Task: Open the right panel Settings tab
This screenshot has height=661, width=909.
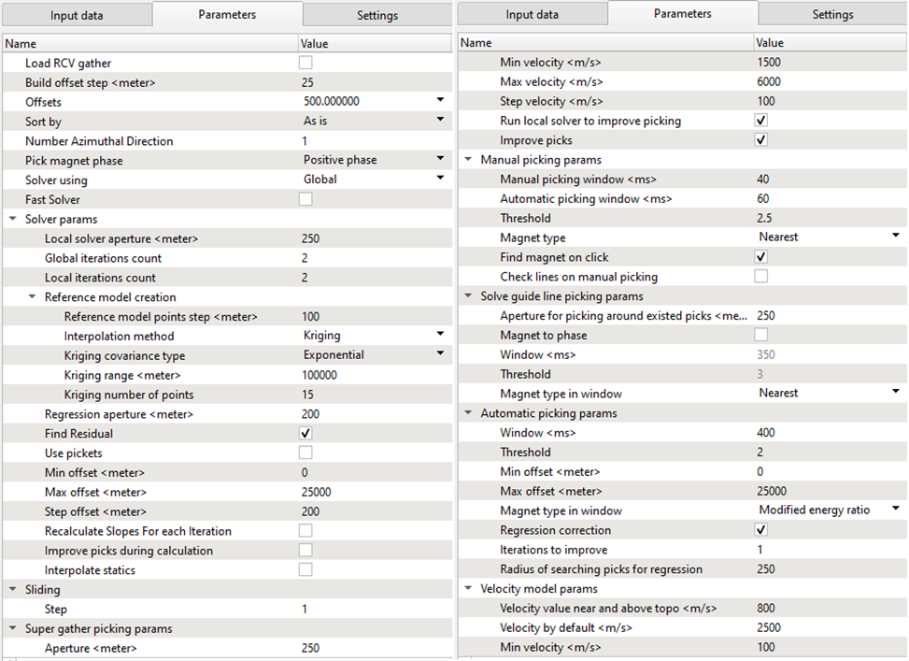Action: [831, 14]
